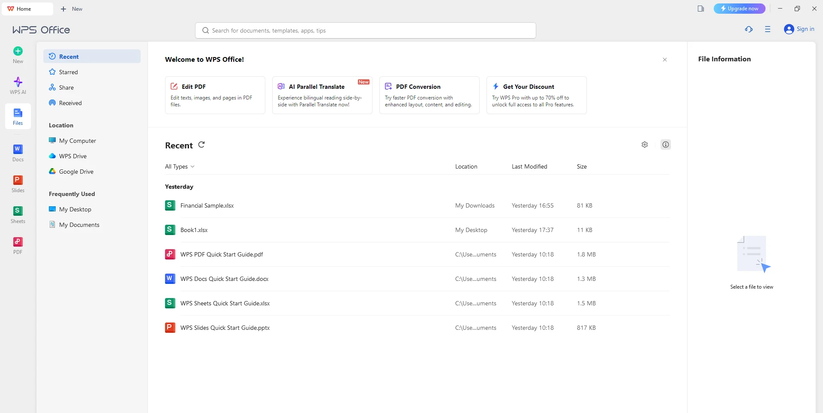Close the Welcome to WPS Office banner

click(665, 60)
